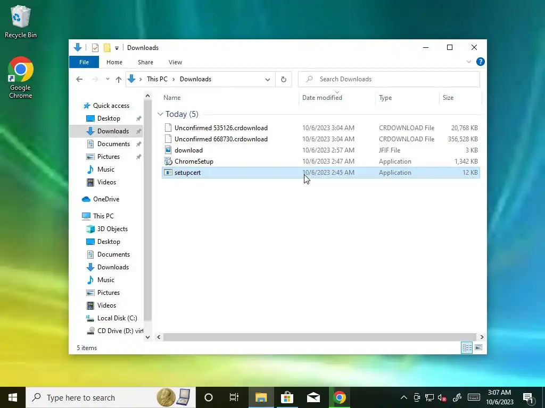Click the Properties quick access toolbar icon
Screen dimensions: 545x408
[x=95, y=47]
